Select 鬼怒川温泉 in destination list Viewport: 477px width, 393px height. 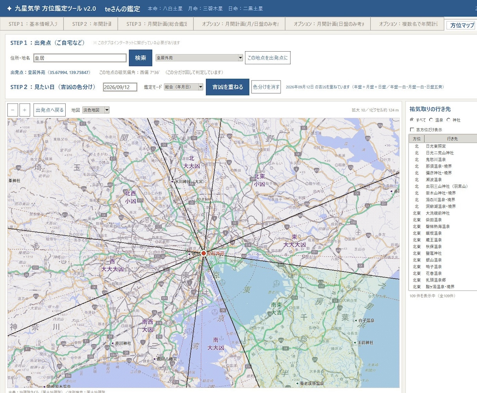(x=443, y=160)
